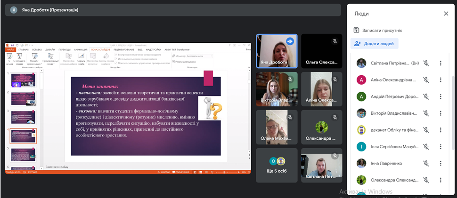Launch Slide Show from status bar icon
457x198 pixels.
coord(213,172)
